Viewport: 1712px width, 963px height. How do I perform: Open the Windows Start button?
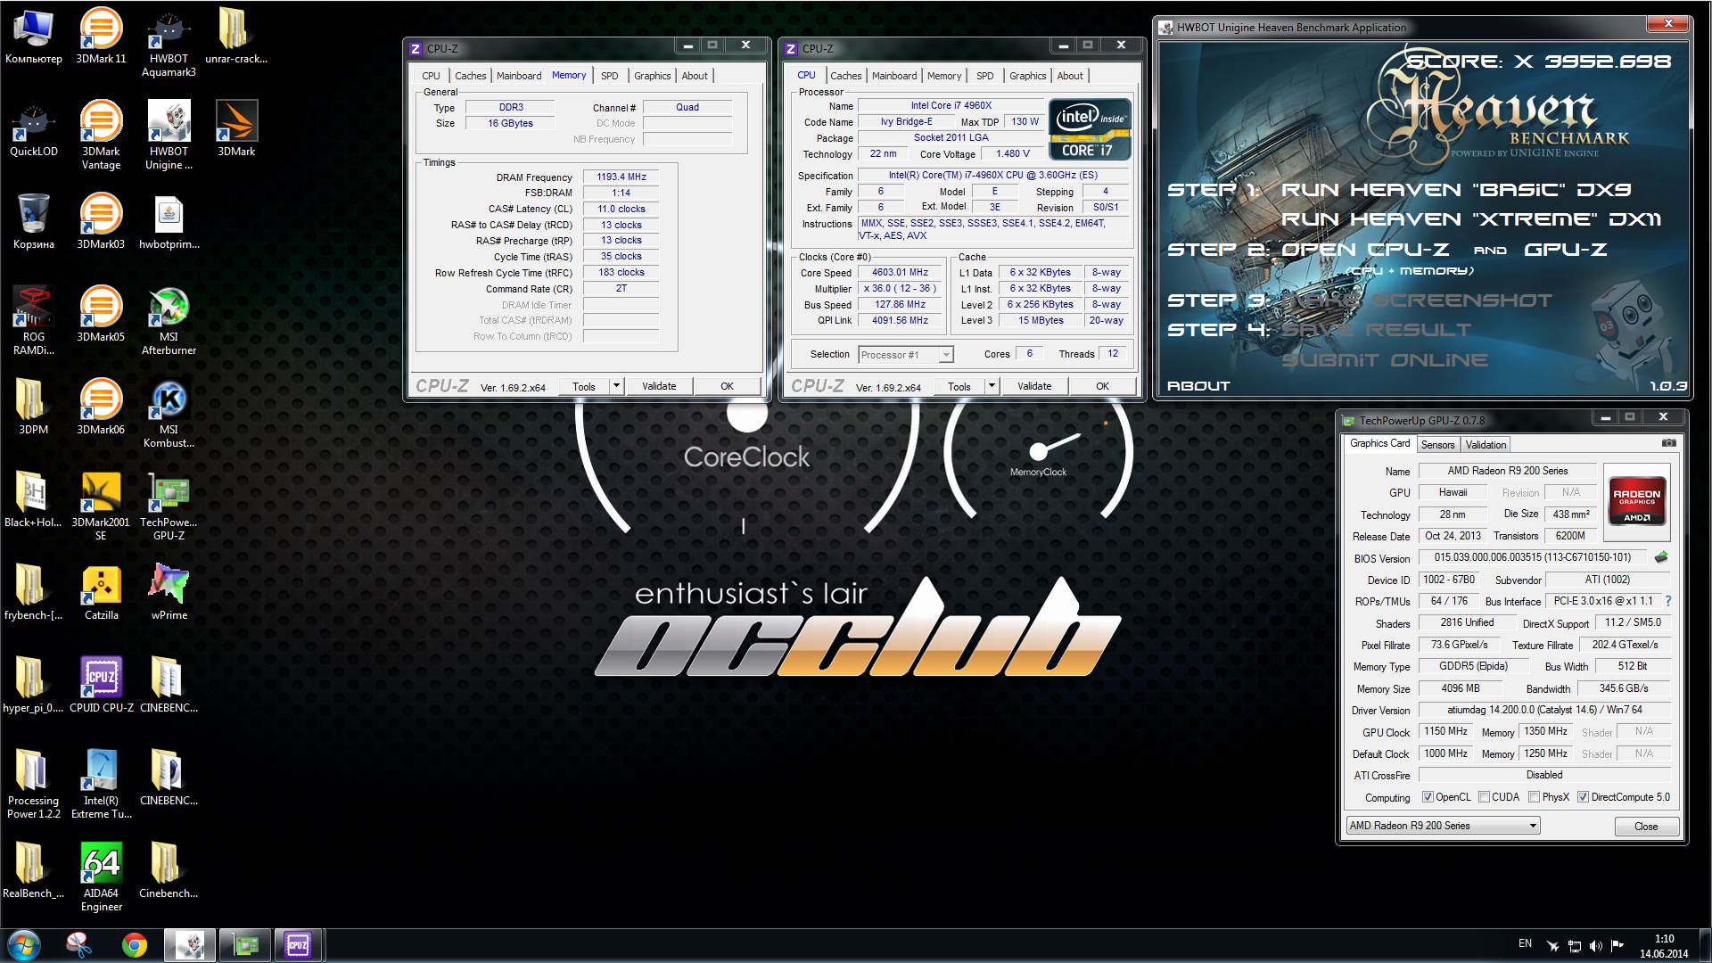click(24, 945)
